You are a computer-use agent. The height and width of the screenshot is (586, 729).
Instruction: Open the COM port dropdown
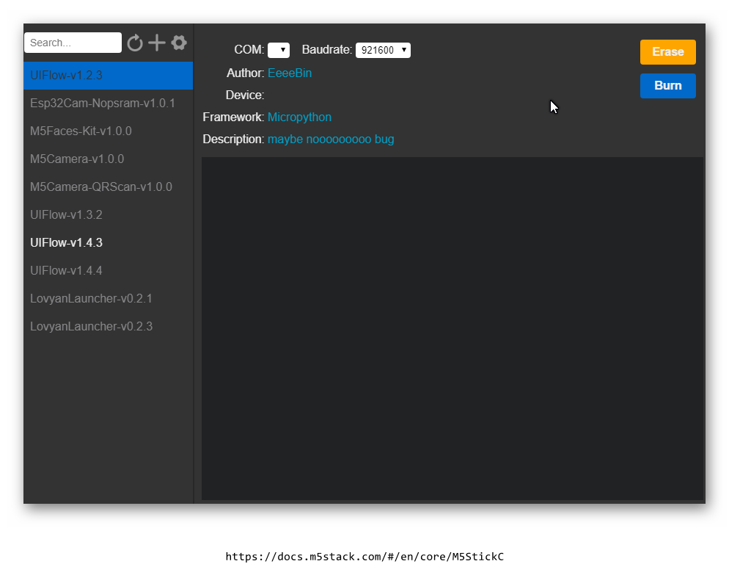(x=279, y=50)
